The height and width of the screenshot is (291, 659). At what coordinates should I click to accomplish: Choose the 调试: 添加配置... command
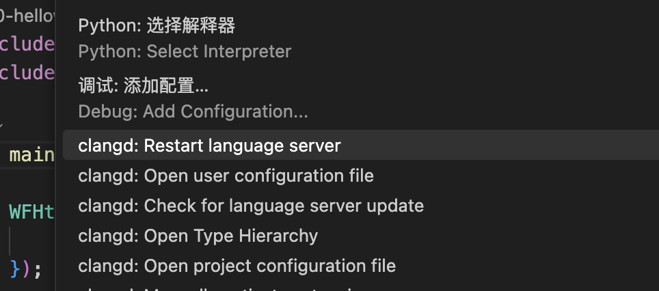144,86
